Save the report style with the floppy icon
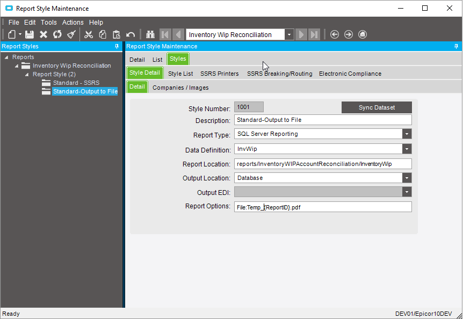This screenshot has width=463, height=319. pyautogui.click(x=29, y=34)
